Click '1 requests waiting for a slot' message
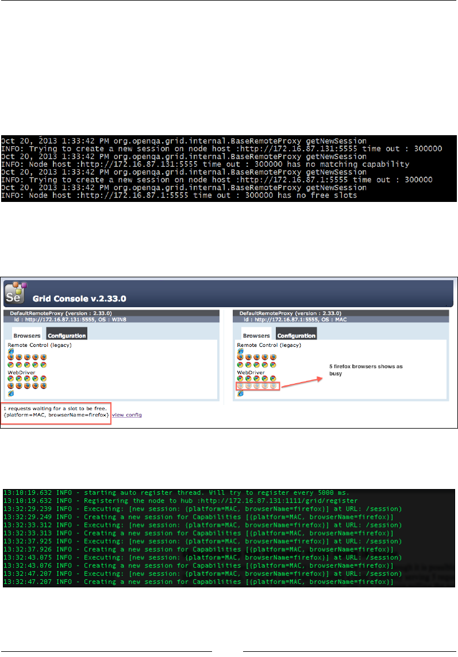458x657 pixels. pos(55,408)
